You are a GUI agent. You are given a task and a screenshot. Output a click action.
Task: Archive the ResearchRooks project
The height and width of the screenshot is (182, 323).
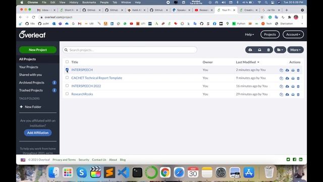[293, 95]
